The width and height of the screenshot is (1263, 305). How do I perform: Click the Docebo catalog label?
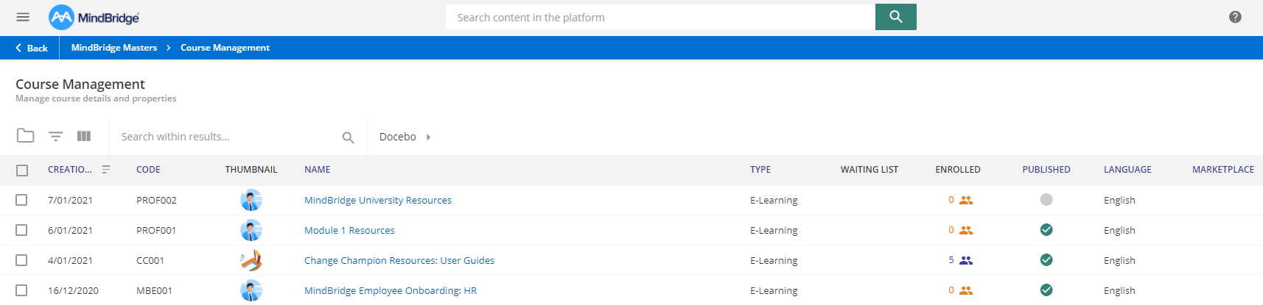398,137
